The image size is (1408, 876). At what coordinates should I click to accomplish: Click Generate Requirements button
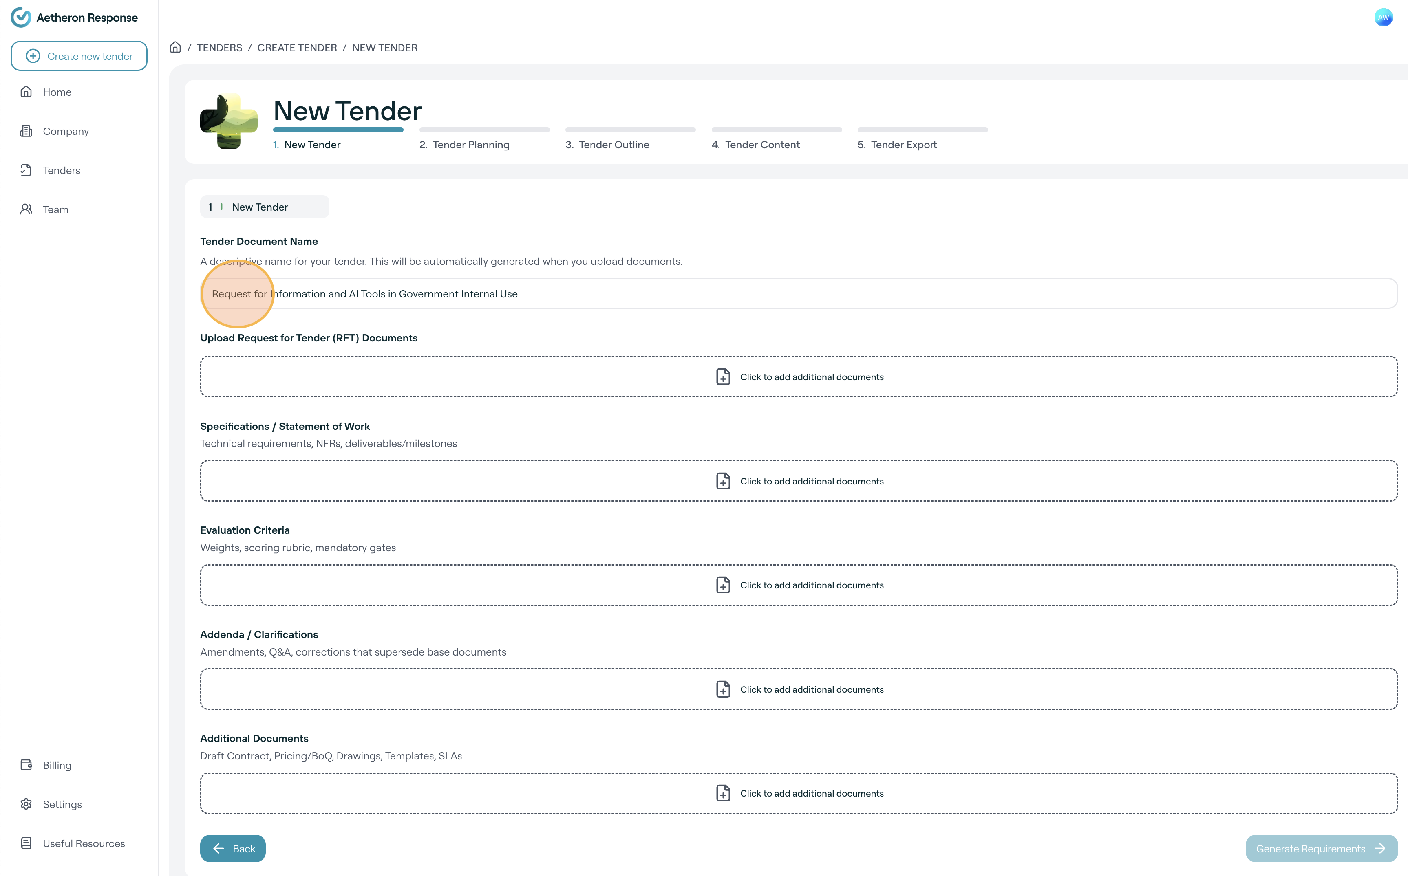[1321, 848]
